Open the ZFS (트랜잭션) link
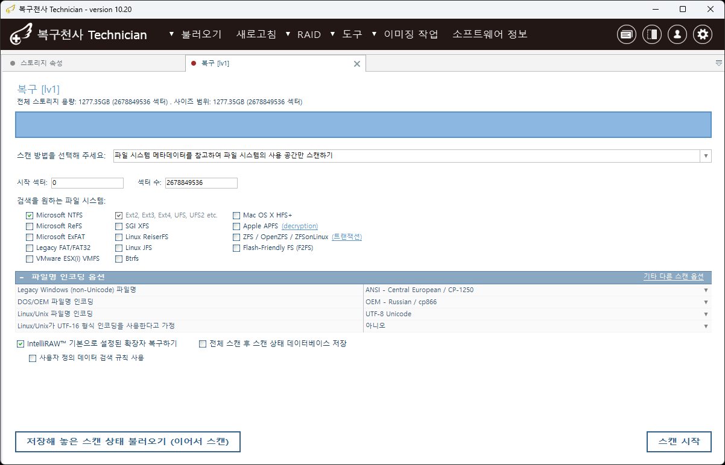The width and height of the screenshot is (725, 465). (347, 237)
